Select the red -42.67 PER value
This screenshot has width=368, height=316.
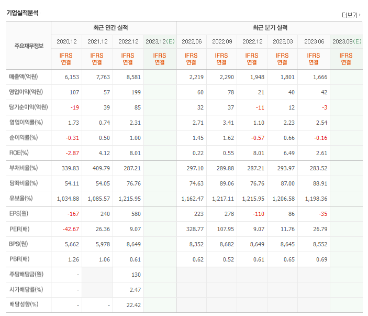(71, 229)
